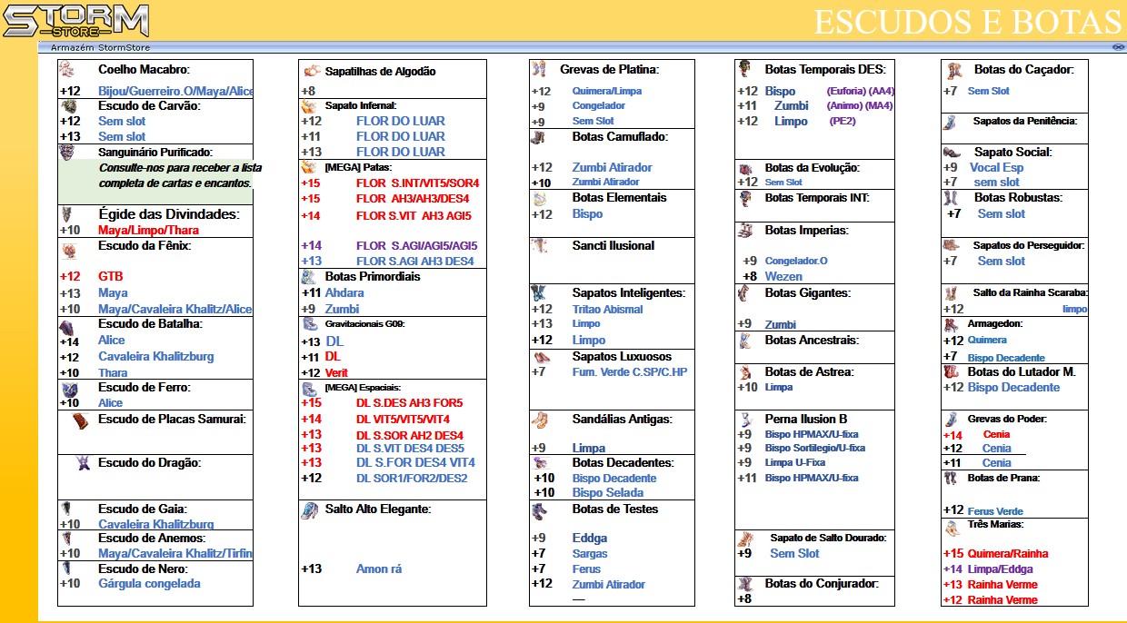Select the +15 Quimera/Rainha entry
The image size is (1127, 623).
(x=995, y=553)
